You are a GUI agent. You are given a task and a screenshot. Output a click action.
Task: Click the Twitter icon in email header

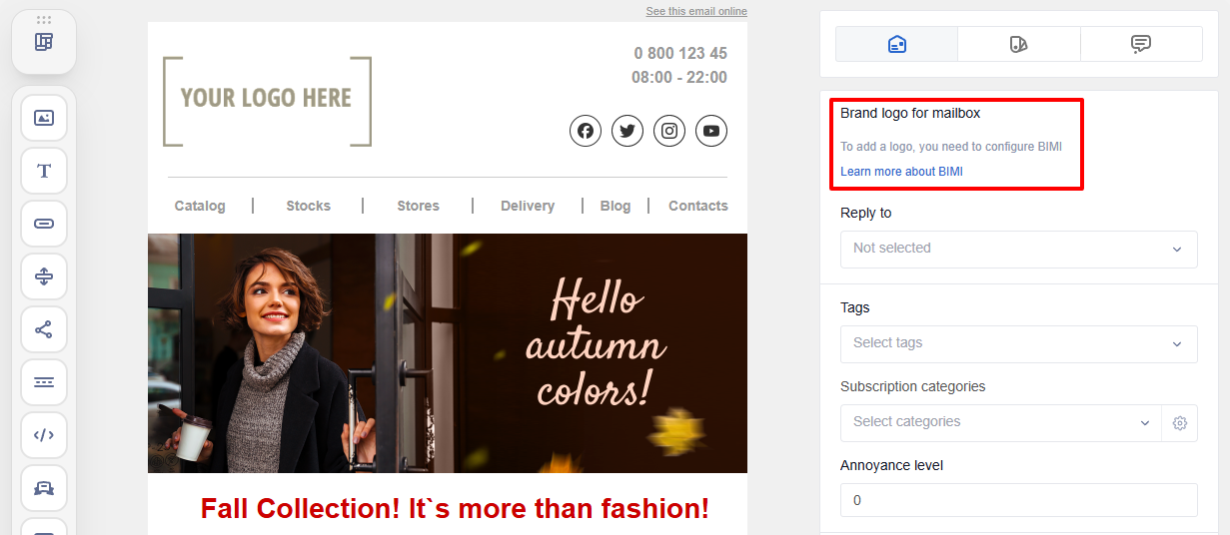627,131
